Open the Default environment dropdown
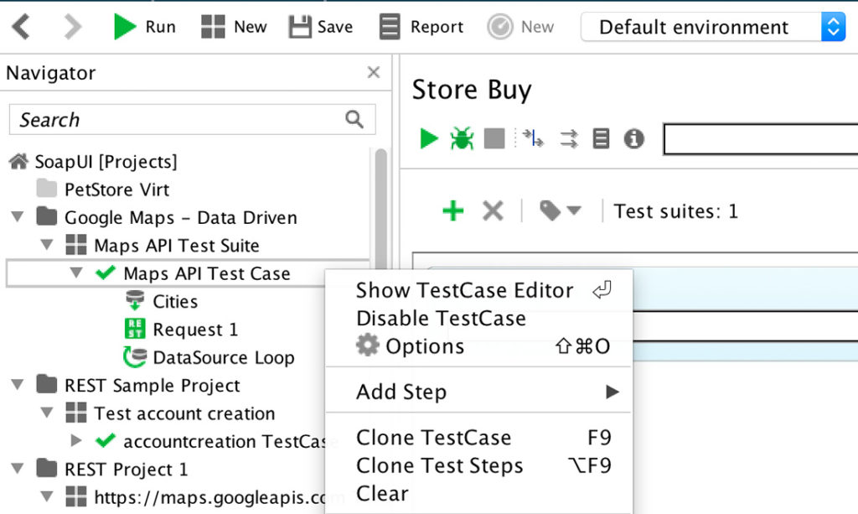Screen dimensions: 858x514 click(x=713, y=26)
